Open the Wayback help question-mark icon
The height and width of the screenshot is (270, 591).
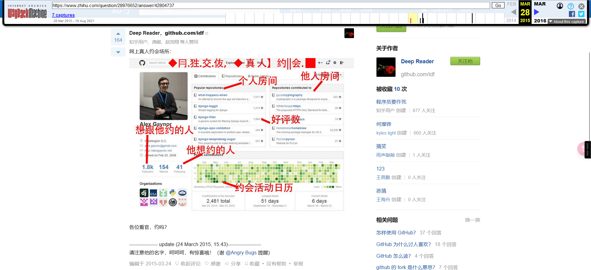[571, 6]
